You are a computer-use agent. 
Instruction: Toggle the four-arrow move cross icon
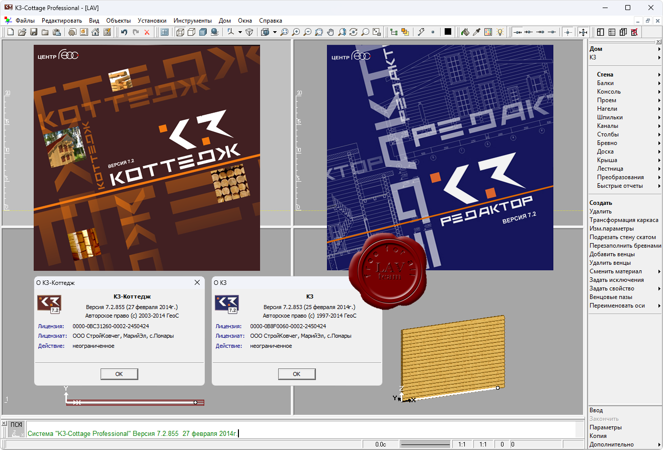(x=584, y=32)
